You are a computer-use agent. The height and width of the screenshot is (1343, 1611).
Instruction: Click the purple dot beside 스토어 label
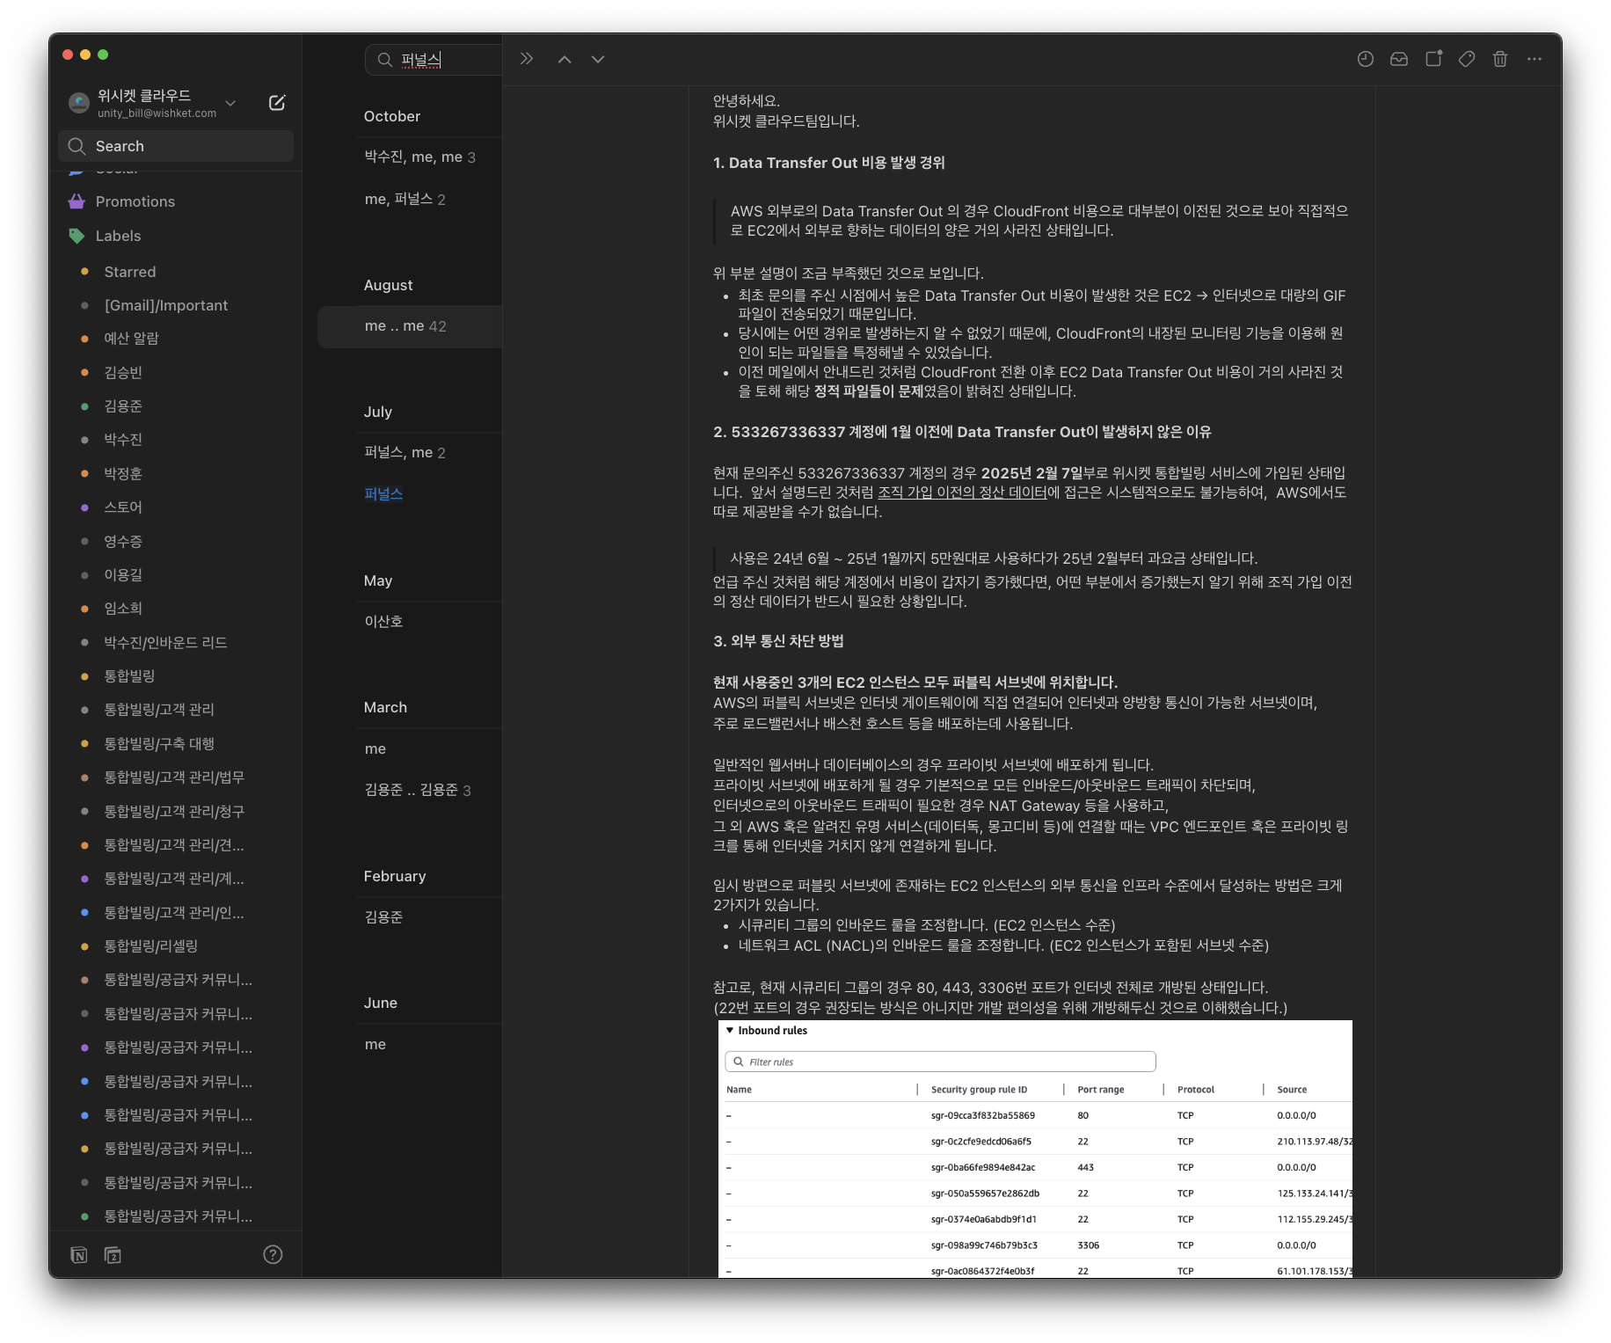[x=84, y=507]
